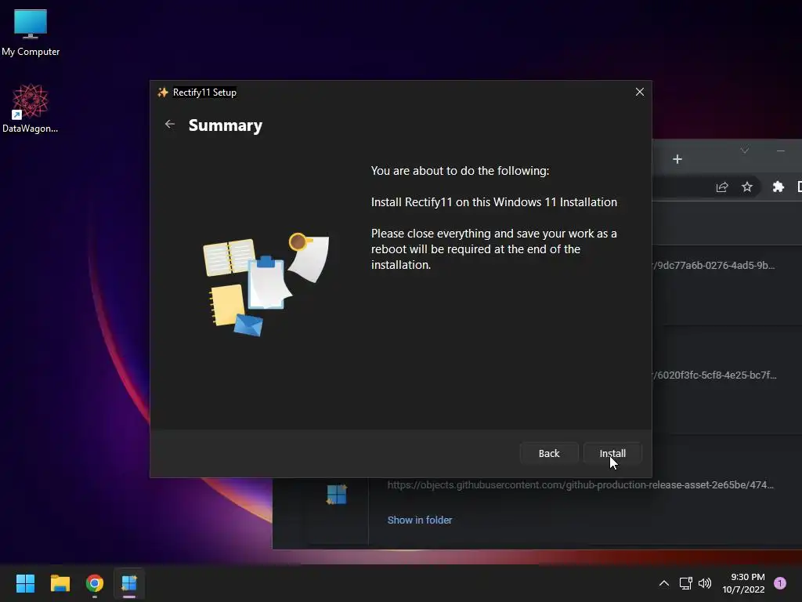Image resolution: width=802 pixels, height=602 pixels.
Task: Click the Share icon in Chrome address bar
Action: (x=721, y=187)
